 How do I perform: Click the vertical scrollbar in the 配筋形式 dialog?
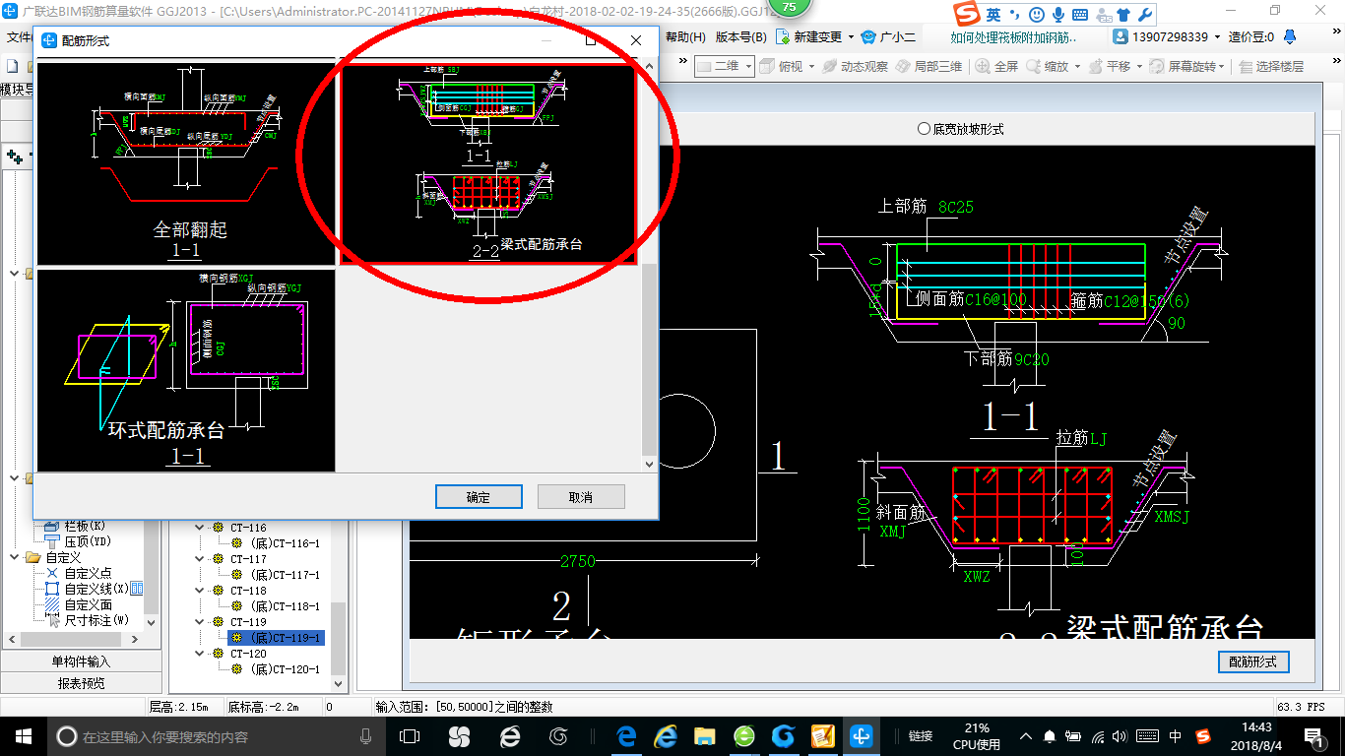point(648,360)
